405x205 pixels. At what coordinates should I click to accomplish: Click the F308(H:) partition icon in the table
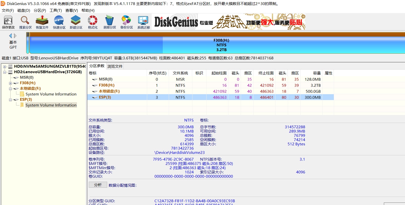(x=95, y=85)
